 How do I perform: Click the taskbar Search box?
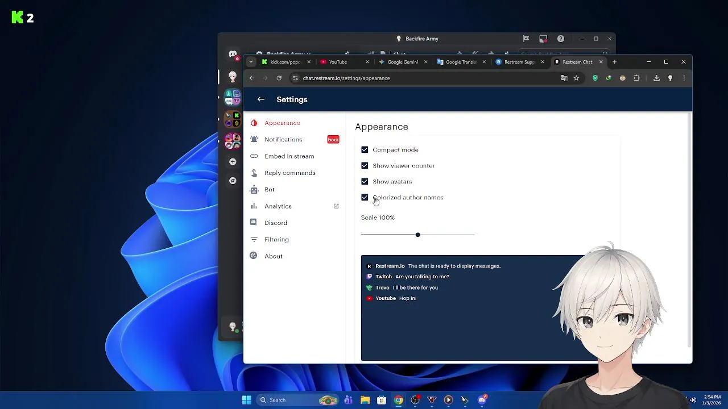click(x=298, y=400)
